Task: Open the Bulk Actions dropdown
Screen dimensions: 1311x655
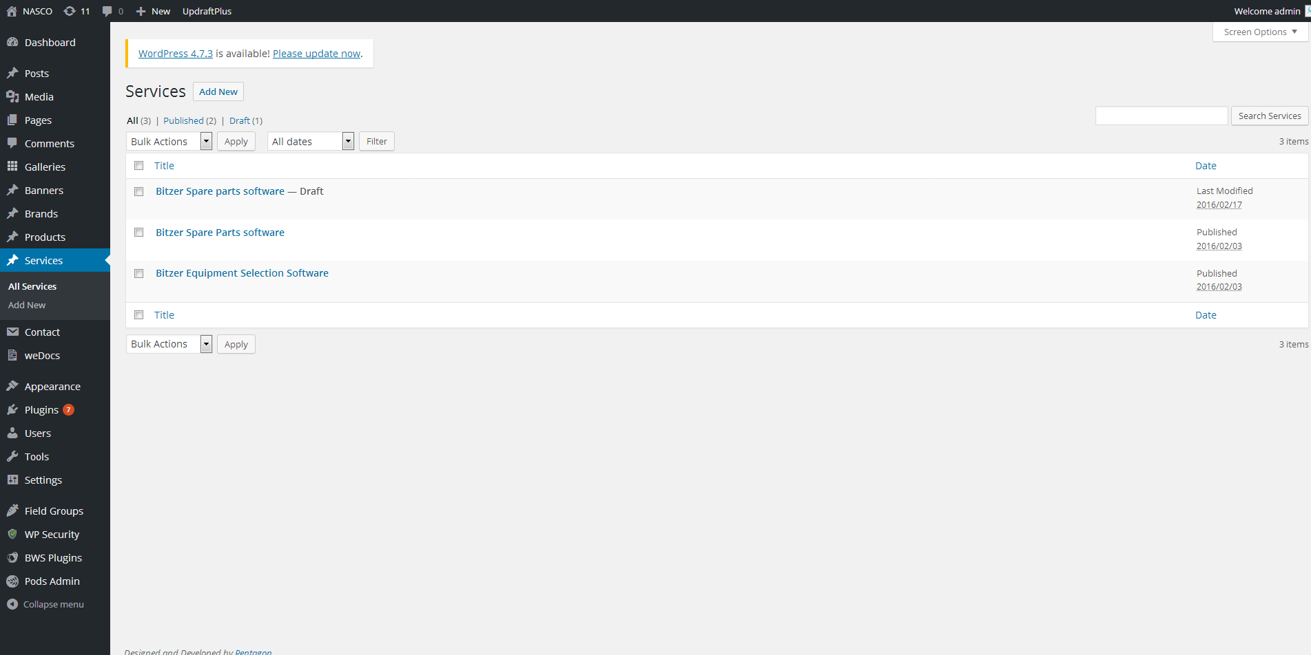Action: point(169,141)
